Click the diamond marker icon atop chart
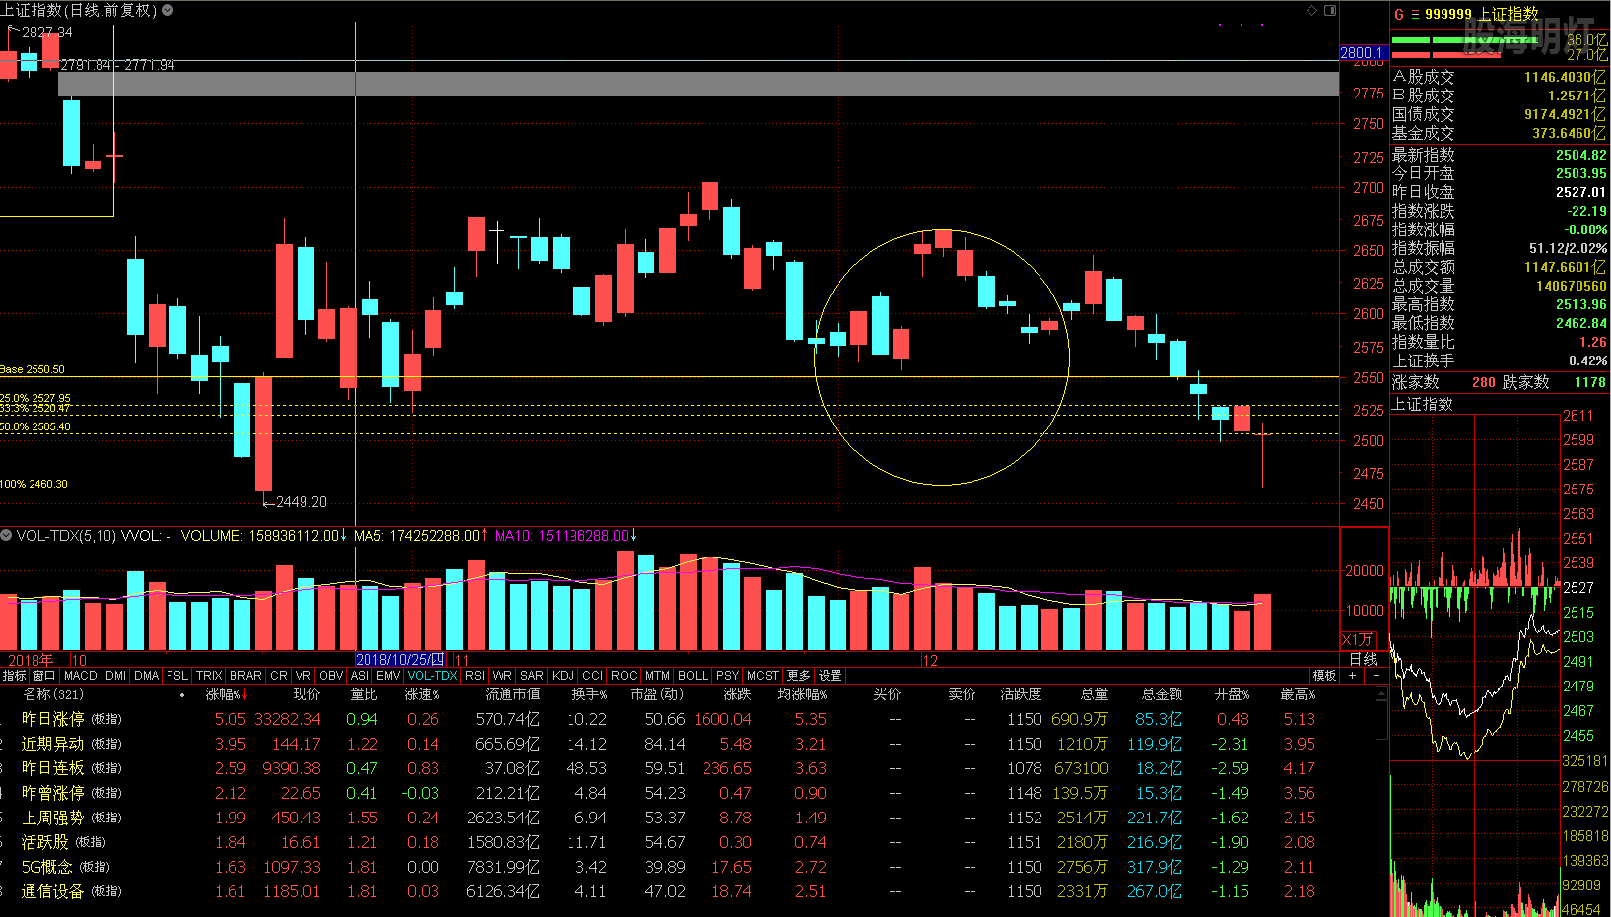Image resolution: width=1611 pixels, height=917 pixels. click(1311, 10)
